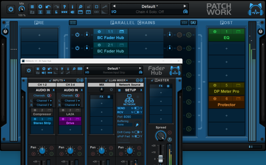
Task: Adjust CH 1-2 Pan knob
Action: click(42, 151)
